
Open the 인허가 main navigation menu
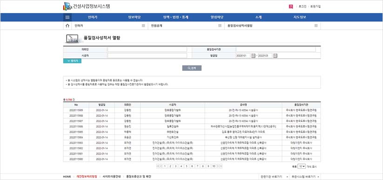pyautogui.click(x=93, y=17)
